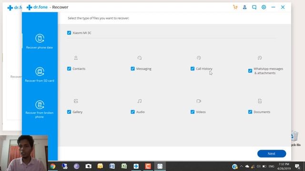Disable WhatsApp messages & attachments checkbox
The width and height of the screenshot is (305, 171).
pos(250,71)
